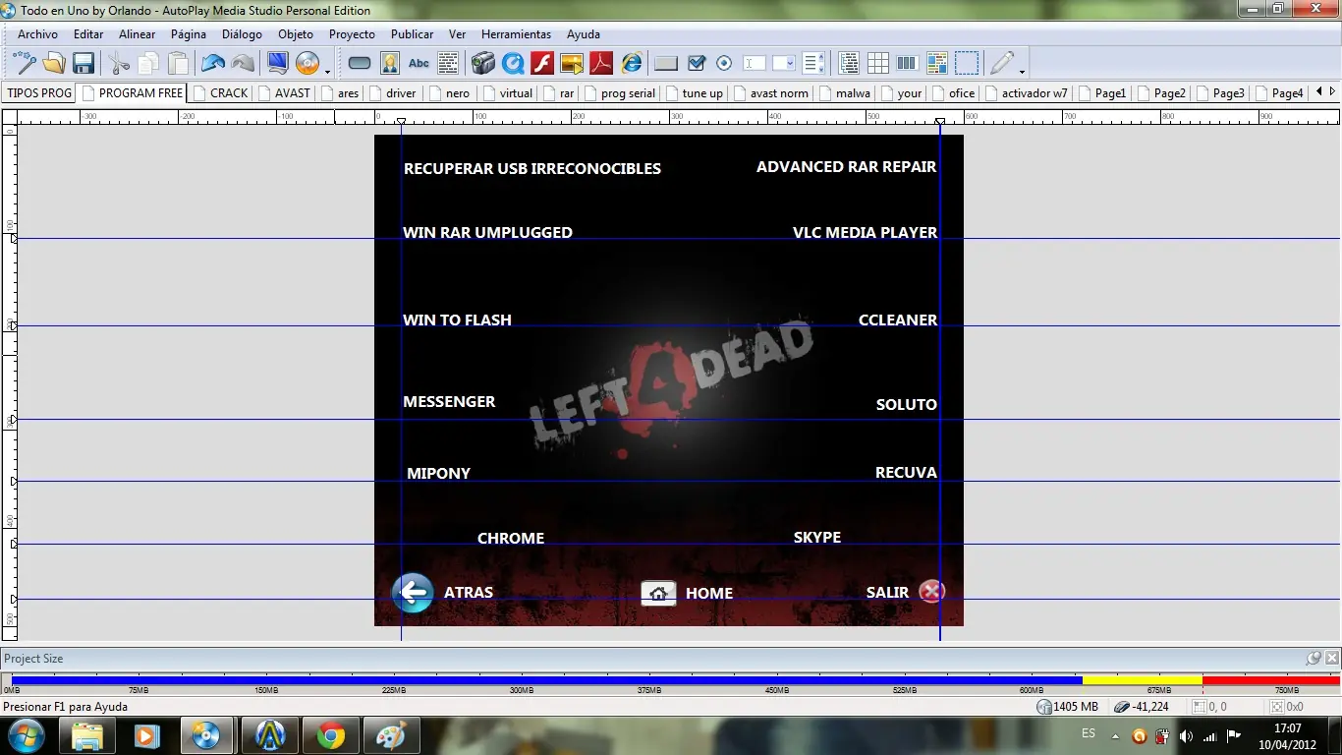Select the HOME house icon image
This screenshot has height=755, width=1342.
click(659, 593)
